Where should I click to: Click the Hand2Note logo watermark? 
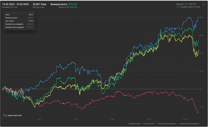coord(12,115)
